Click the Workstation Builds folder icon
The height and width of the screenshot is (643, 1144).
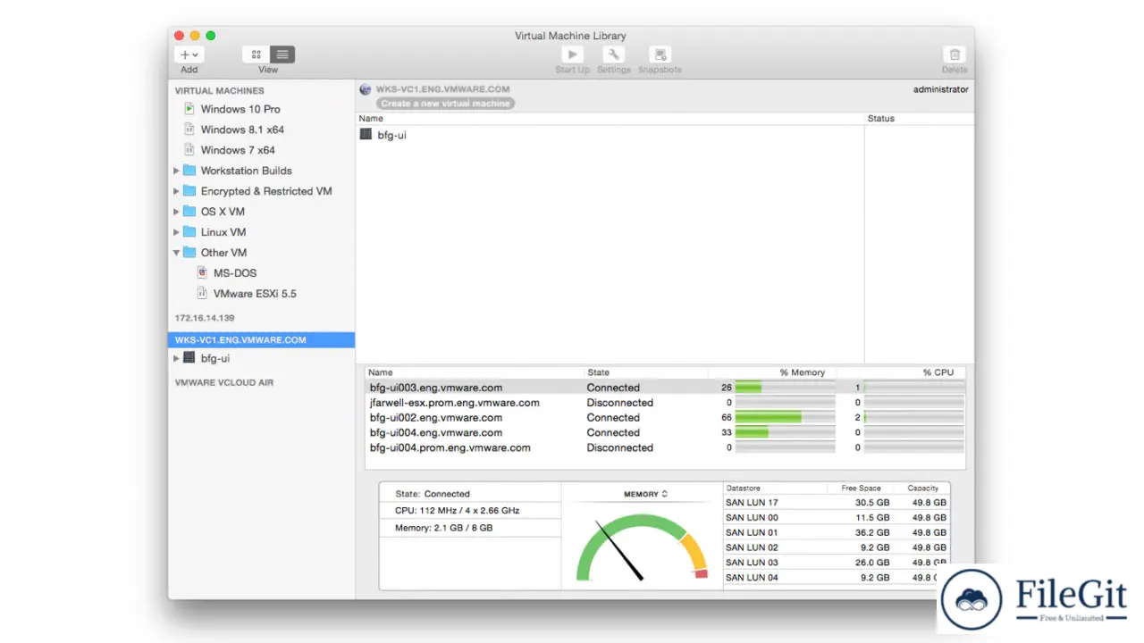pyautogui.click(x=189, y=171)
